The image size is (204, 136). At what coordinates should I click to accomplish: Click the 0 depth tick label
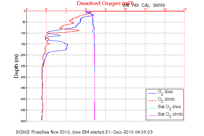pos(25,11)
